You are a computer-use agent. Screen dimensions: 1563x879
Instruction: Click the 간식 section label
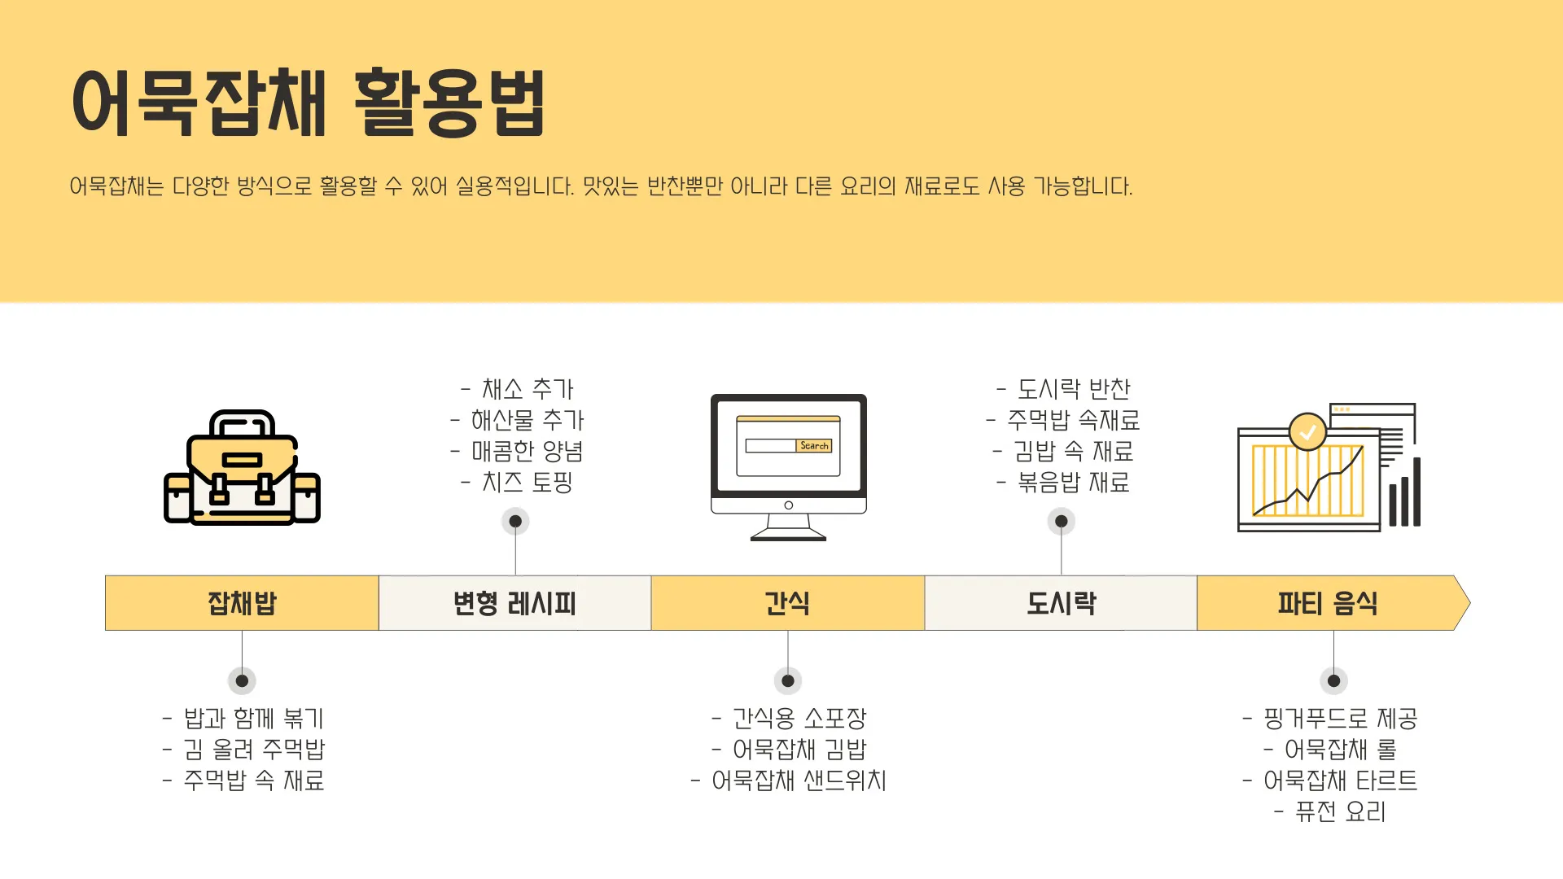781,599
